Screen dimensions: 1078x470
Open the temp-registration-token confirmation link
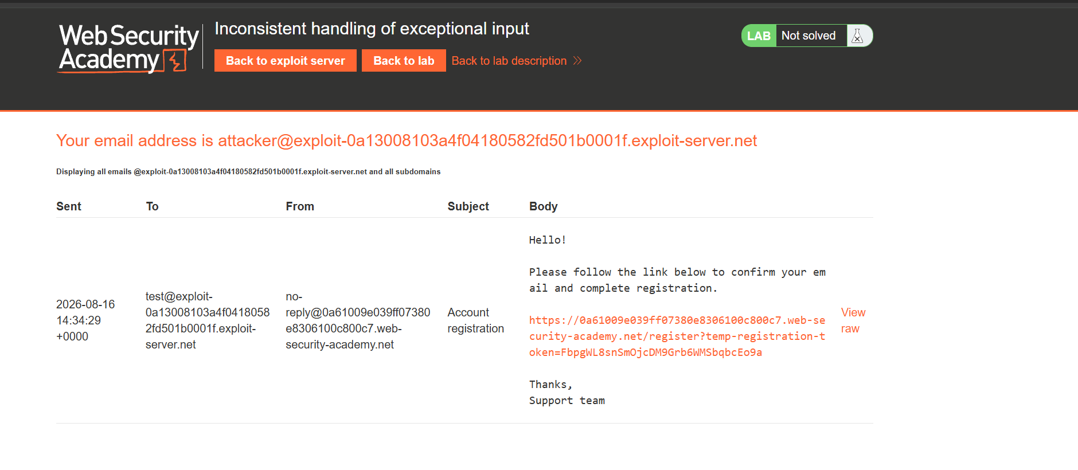point(677,336)
